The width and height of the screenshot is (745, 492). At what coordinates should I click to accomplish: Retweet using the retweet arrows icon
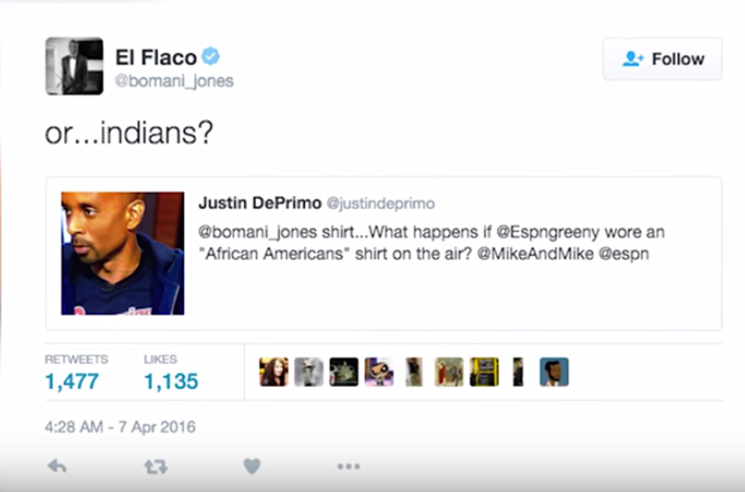156,467
